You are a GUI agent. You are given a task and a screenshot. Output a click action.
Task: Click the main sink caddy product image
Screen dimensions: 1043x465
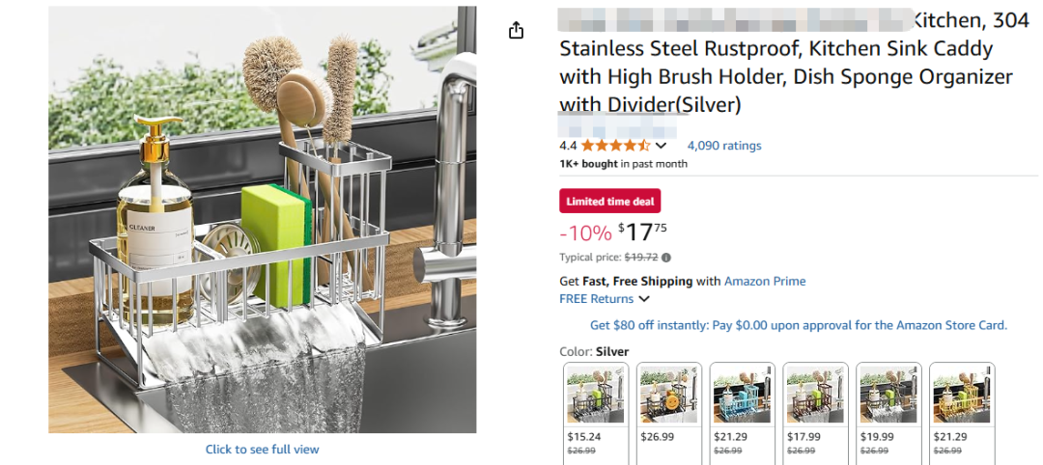(x=262, y=220)
